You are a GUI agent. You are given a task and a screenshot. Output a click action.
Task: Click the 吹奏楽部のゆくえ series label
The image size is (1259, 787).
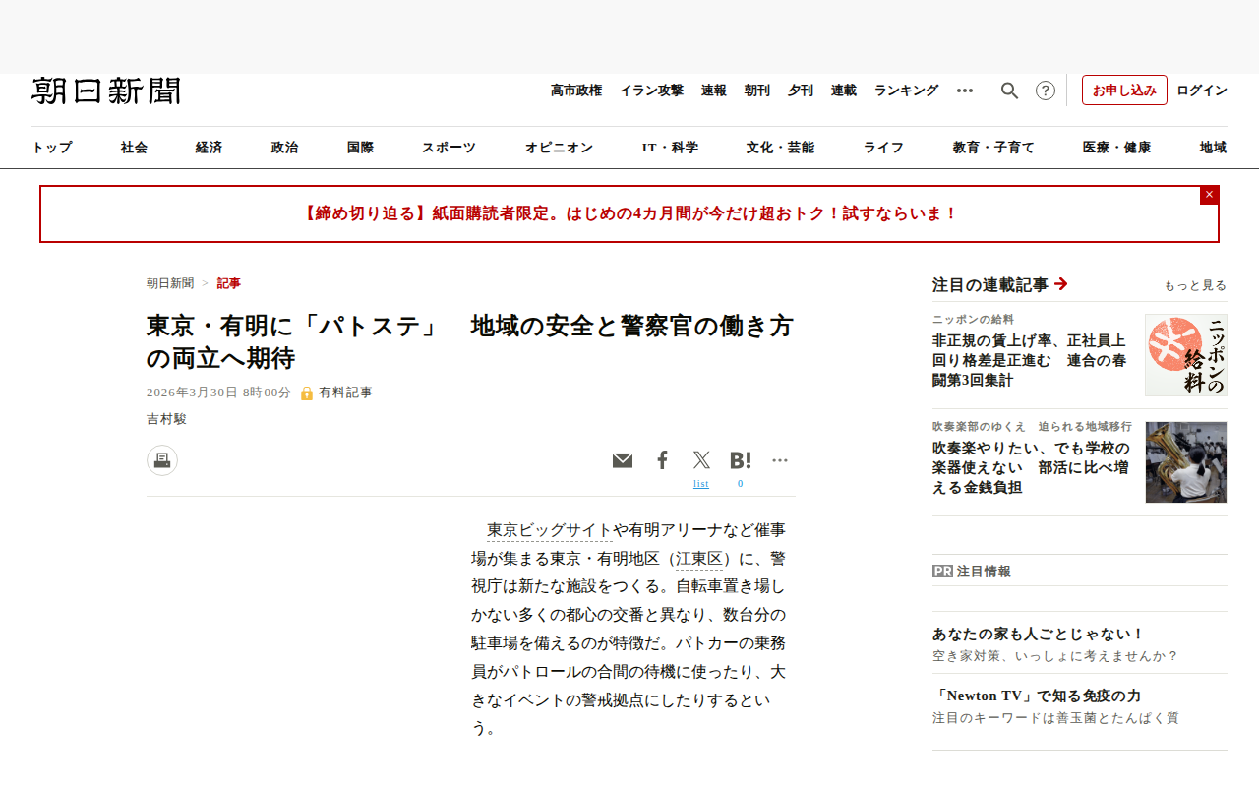(1032, 426)
